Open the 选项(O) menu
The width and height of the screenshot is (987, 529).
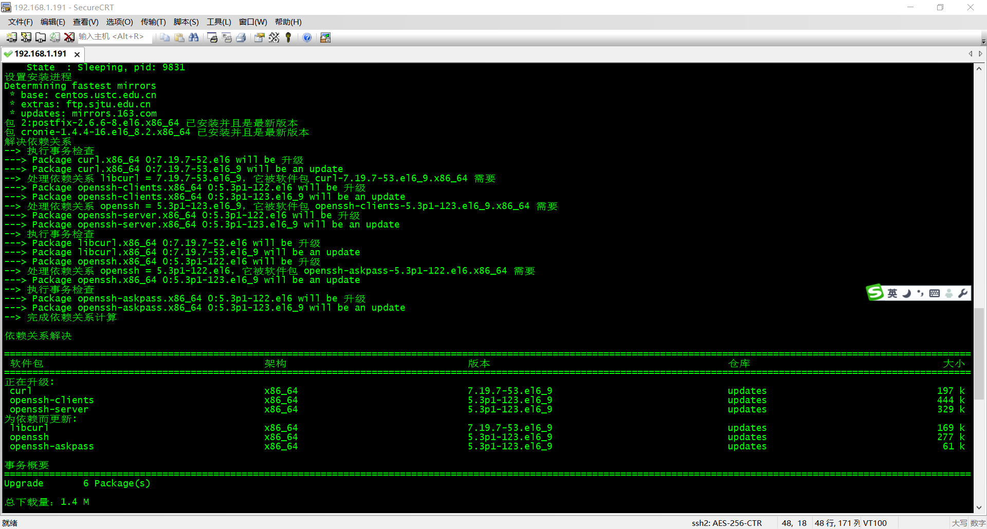120,22
